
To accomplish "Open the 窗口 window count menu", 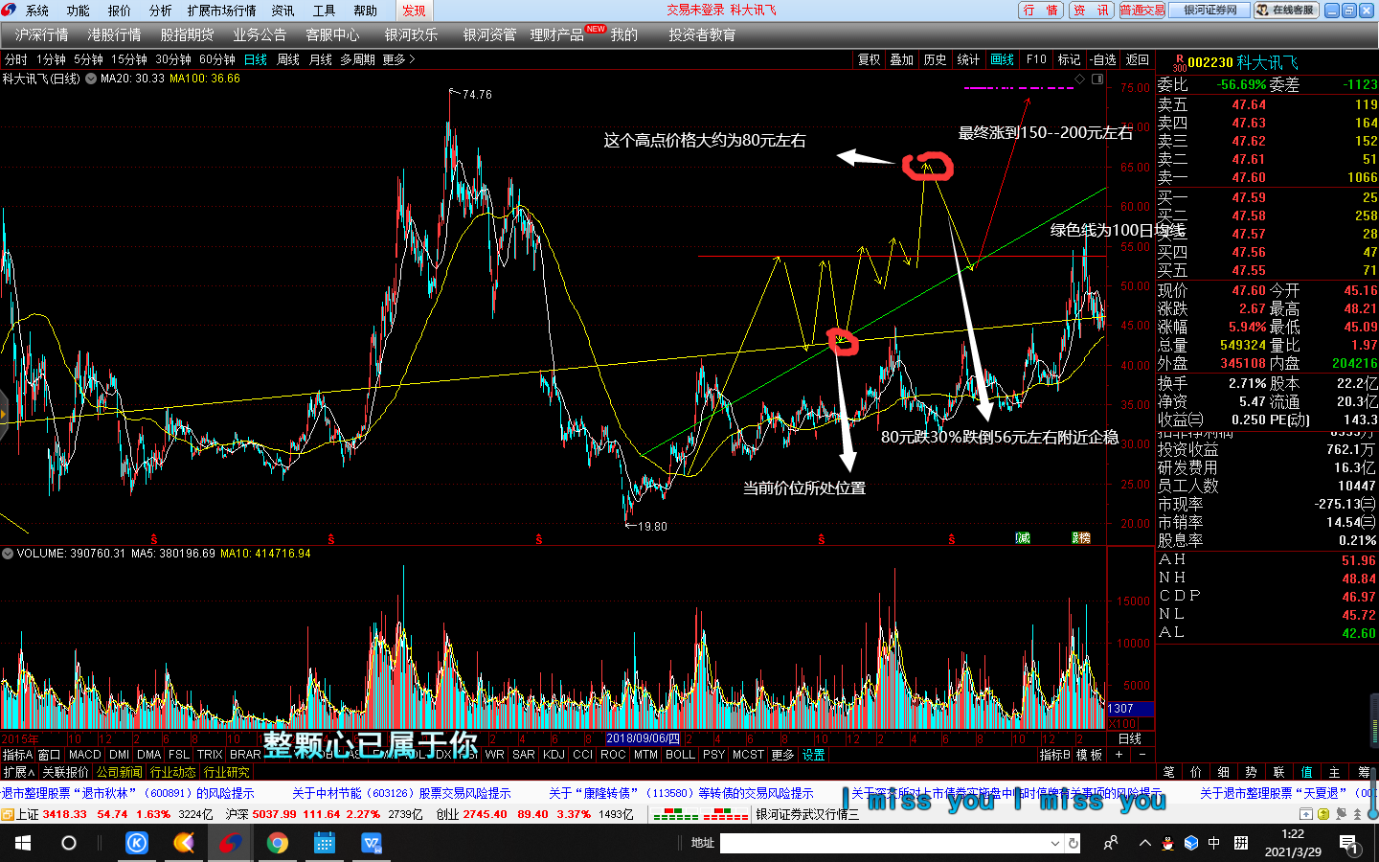I will point(49,755).
